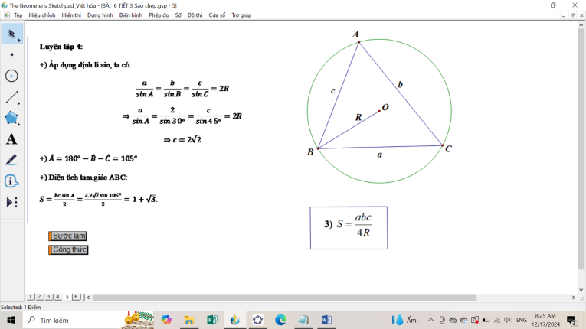Open the Tệp menu
Viewport: 586px width, 329px height.
point(18,15)
